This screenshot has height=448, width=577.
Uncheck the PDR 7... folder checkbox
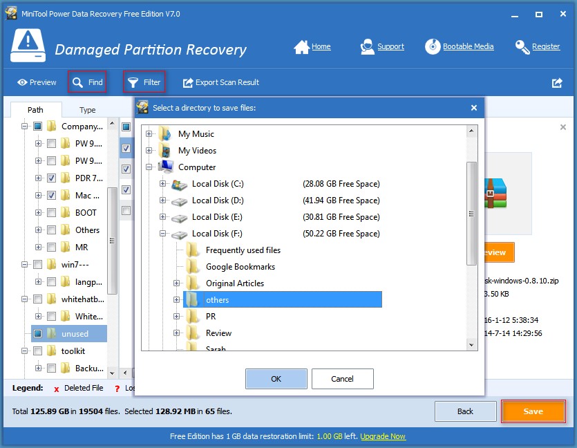52,178
